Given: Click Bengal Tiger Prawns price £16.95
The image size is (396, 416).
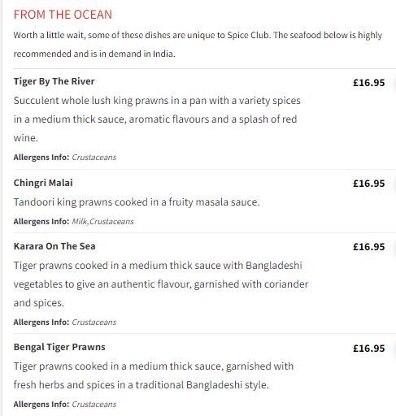Looking at the screenshot, I should (x=368, y=349).
